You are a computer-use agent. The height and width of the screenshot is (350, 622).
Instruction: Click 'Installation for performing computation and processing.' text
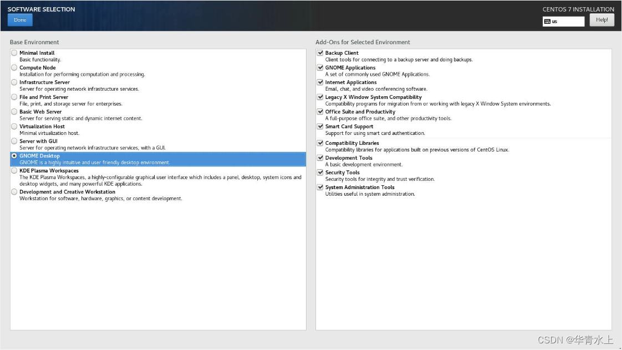point(82,74)
